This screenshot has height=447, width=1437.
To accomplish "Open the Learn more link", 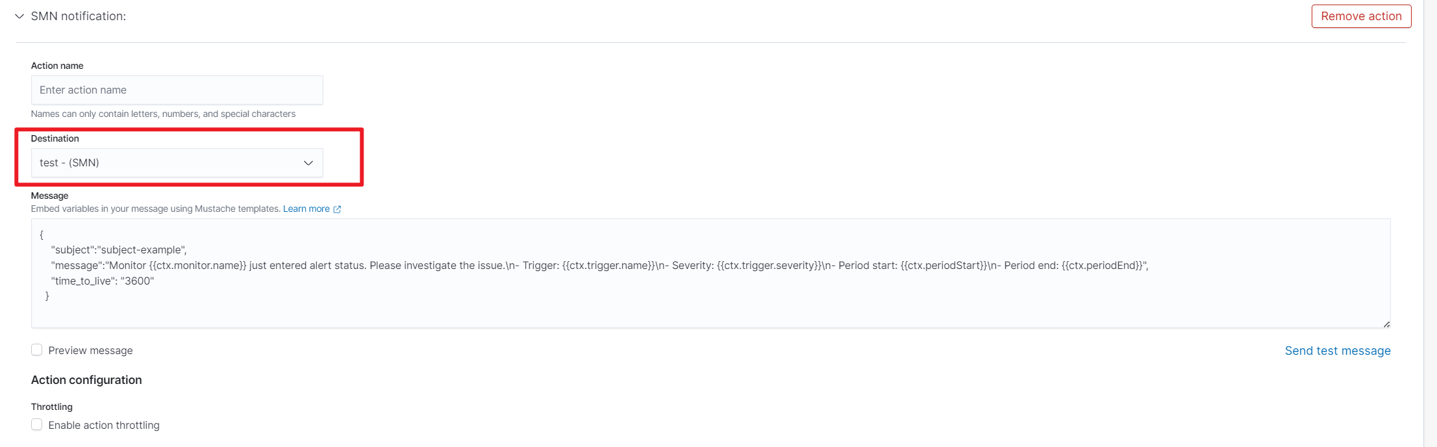I will 306,209.
